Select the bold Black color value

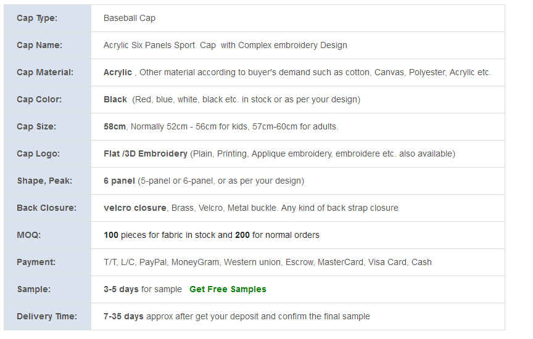115,99
